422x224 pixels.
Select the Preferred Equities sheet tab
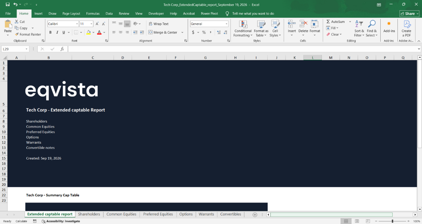(x=158, y=214)
